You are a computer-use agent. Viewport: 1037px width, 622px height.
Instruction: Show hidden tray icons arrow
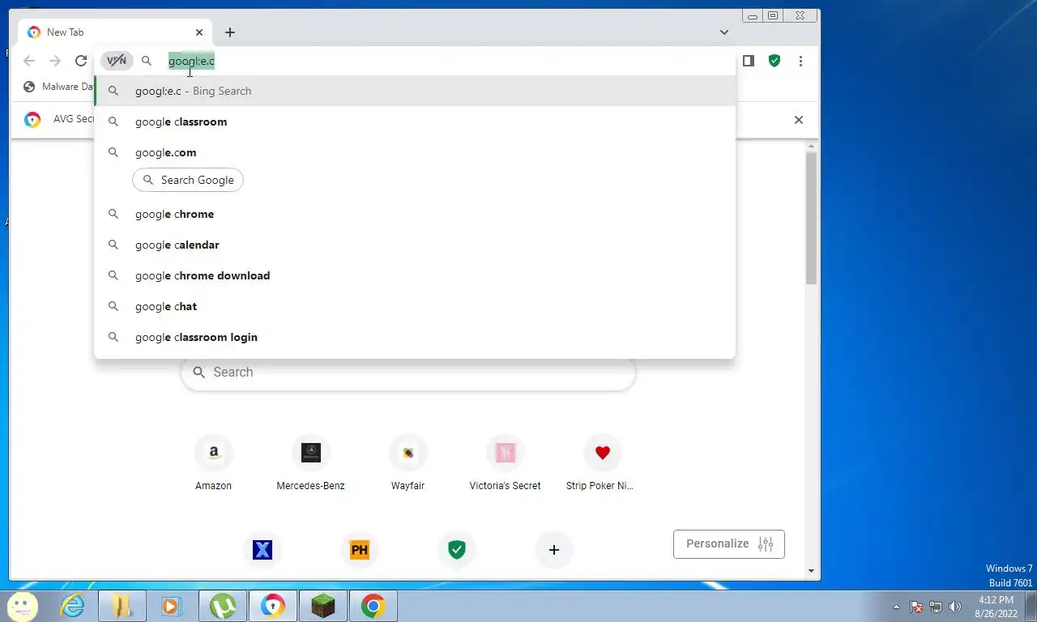896,607
